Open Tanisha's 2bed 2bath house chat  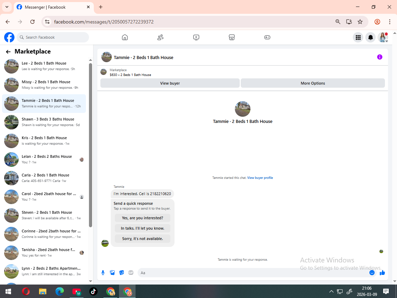coord(44,252)
